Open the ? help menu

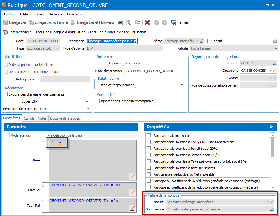tap(86, 14)
